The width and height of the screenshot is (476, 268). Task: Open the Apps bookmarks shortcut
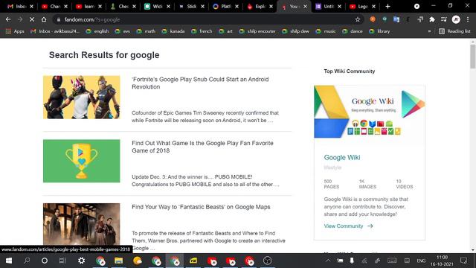click(x=15, y=31)
